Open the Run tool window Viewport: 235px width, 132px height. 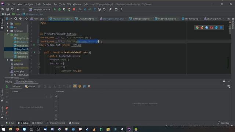point(10,123)
